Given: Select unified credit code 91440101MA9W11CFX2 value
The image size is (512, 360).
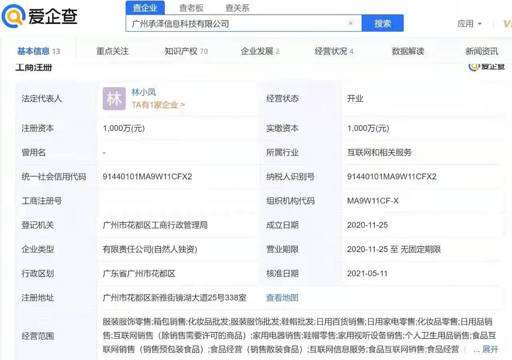Looking at the screenshot, I should [x=147, y=177].
